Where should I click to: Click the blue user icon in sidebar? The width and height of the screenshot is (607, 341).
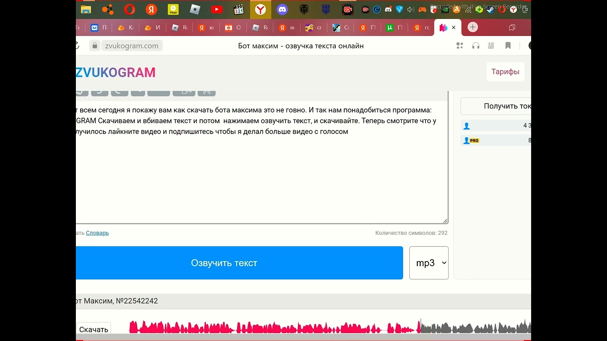pos(467,126)
